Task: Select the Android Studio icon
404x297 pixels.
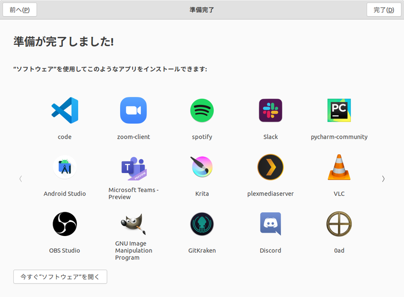Action: [65, 167]
